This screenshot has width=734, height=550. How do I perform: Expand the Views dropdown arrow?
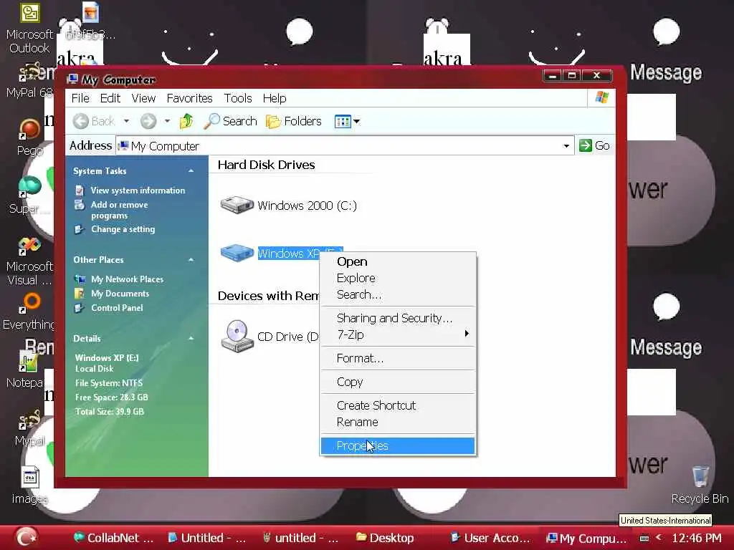[357, 122]
